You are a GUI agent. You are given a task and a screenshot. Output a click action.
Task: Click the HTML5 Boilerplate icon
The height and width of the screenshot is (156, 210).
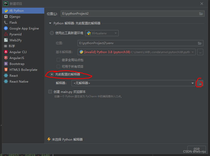[x=6, y=70]
